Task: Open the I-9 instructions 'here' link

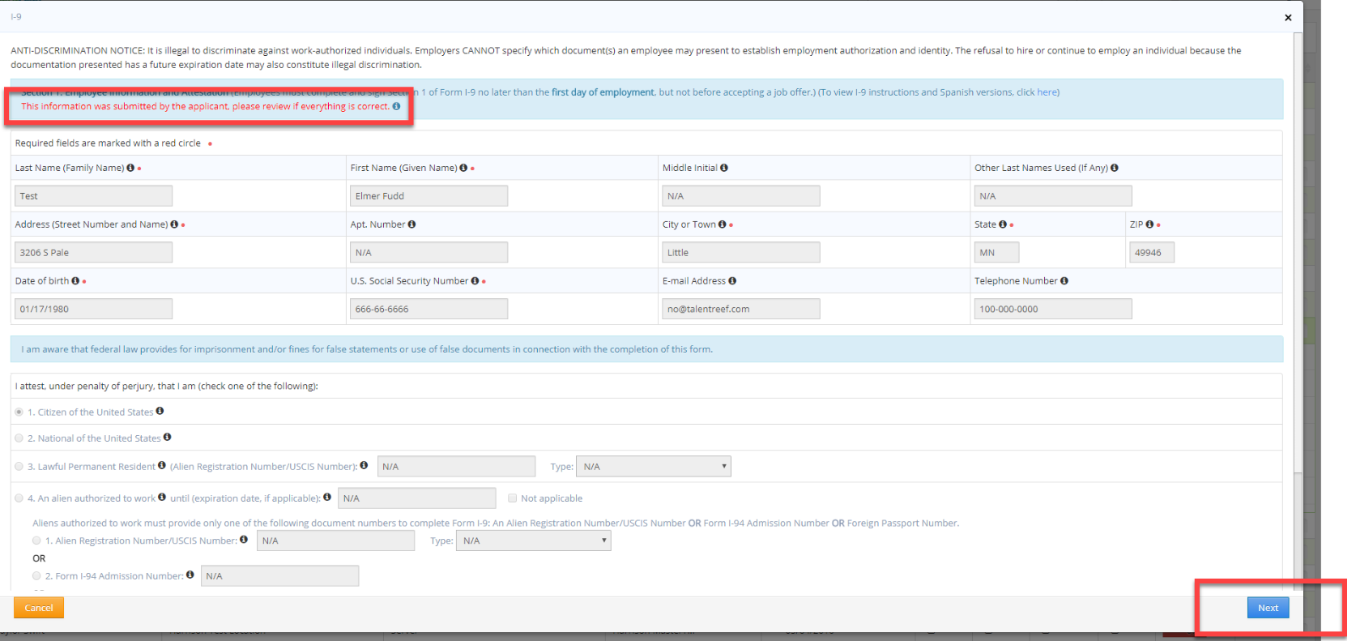Action: coord(1047,92)
